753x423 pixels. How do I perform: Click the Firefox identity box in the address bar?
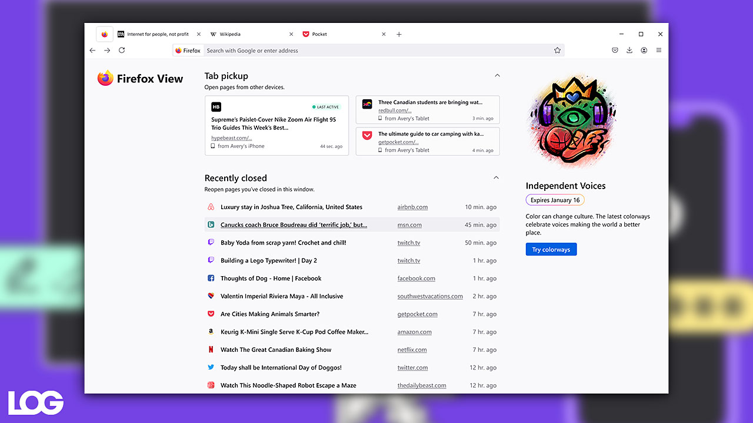pos(188,51)
